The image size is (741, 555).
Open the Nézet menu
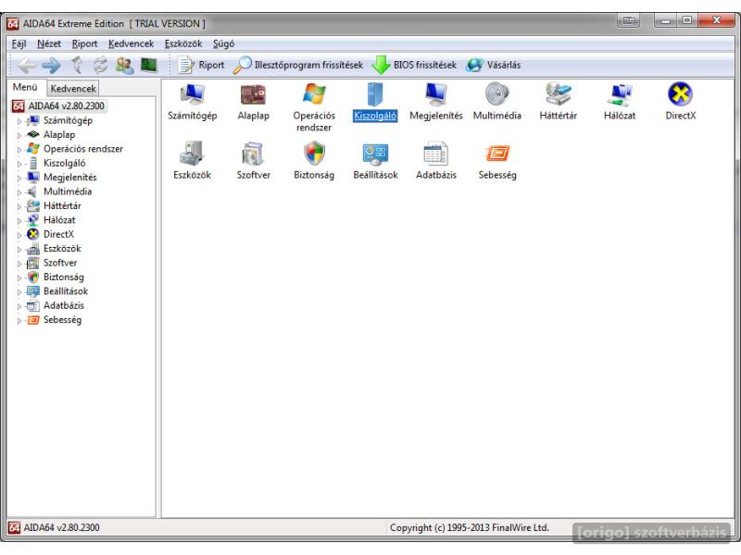[49, 43]
